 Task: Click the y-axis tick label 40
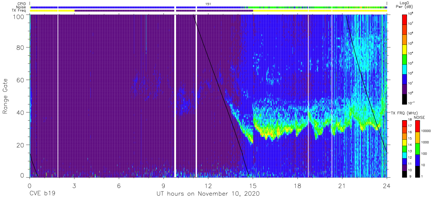[21, 112]
